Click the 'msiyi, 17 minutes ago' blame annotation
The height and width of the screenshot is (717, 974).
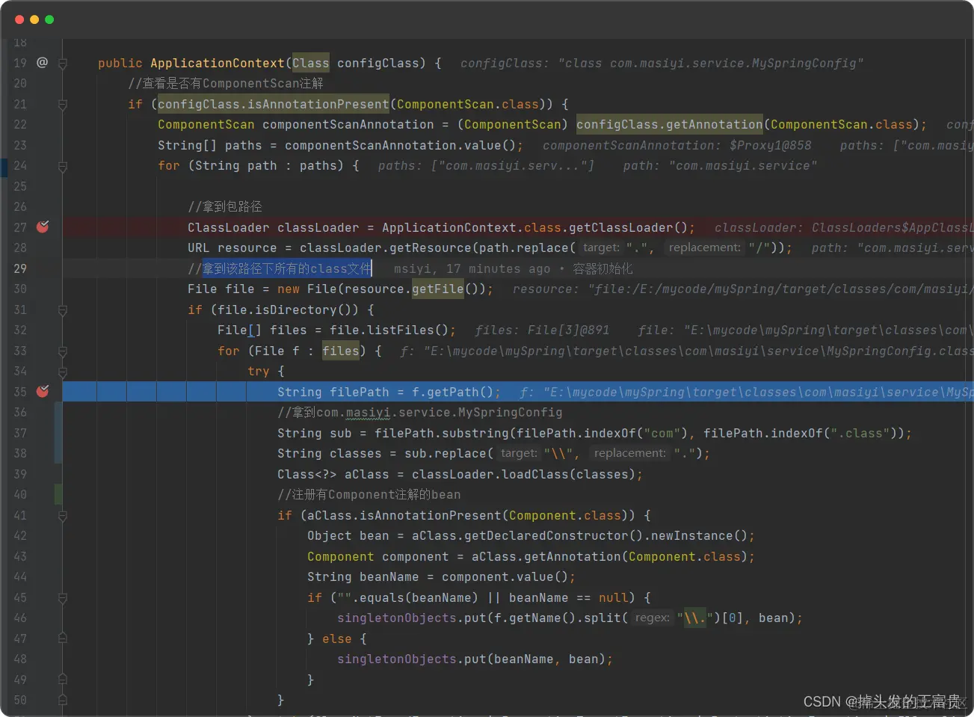pyautogui.click(x=472, y=268)
